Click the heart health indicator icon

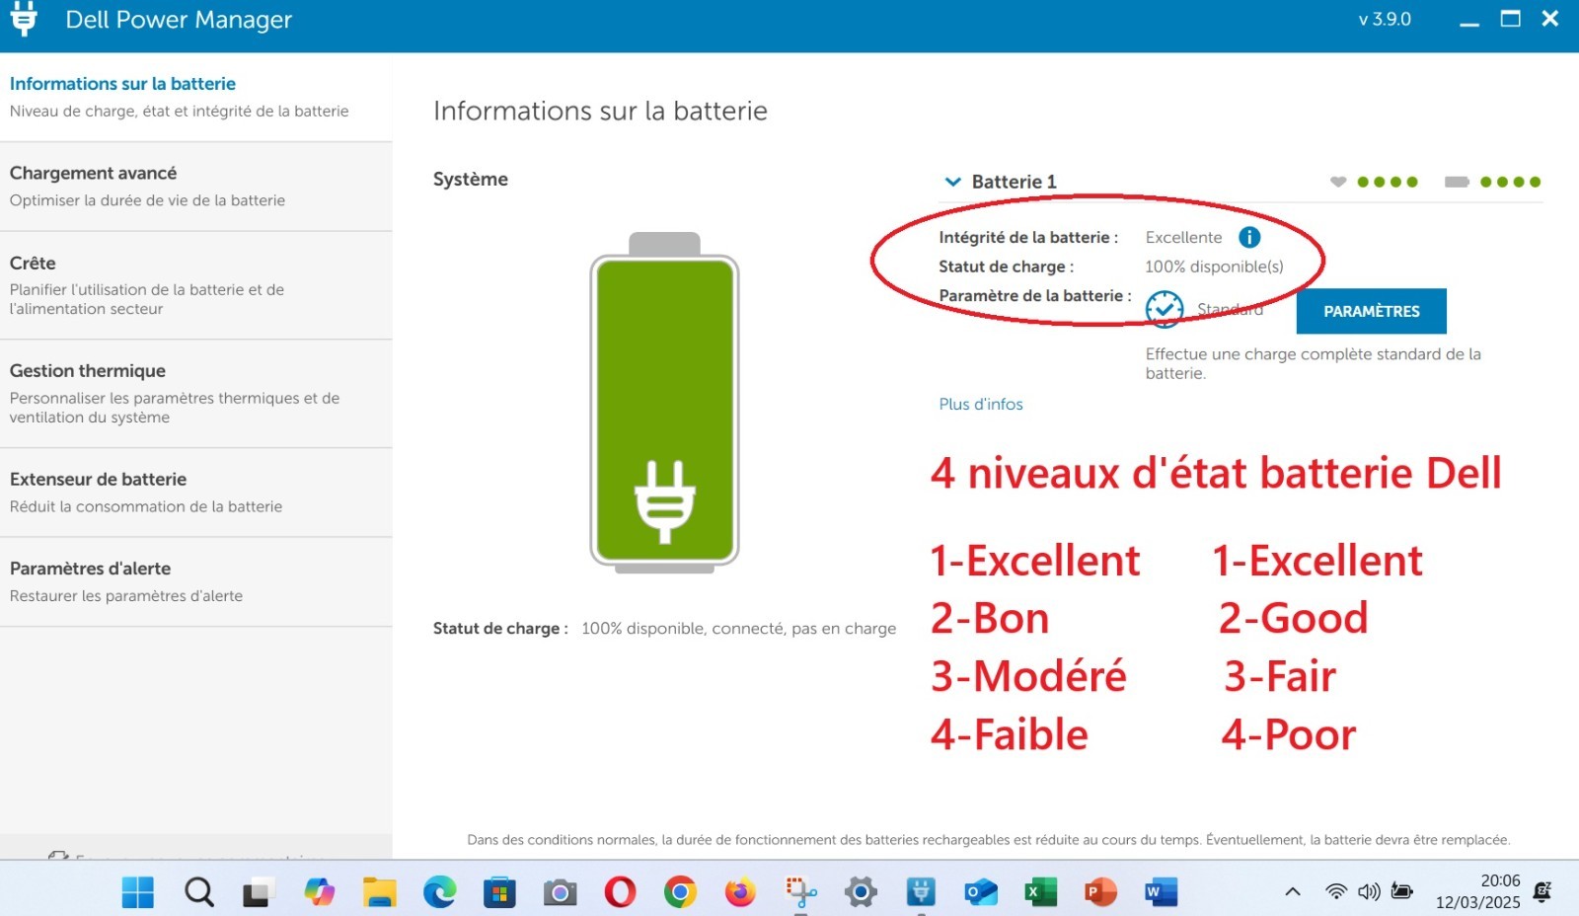(x=1338, y=182)
